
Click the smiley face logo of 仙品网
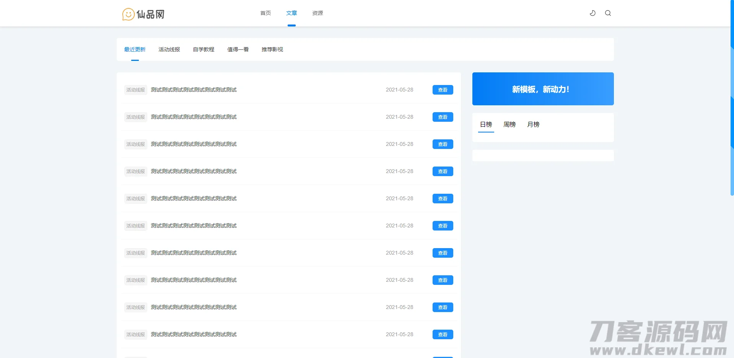pos(128,14)
